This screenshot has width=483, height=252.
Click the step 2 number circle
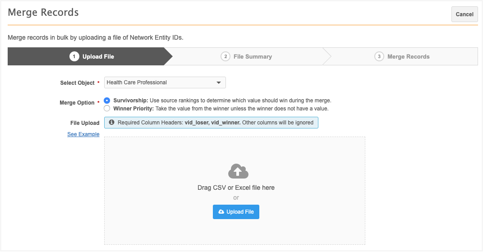[x=225, y=57]
